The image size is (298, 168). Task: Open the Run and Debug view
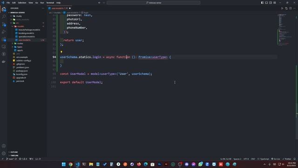pos(4,32)
